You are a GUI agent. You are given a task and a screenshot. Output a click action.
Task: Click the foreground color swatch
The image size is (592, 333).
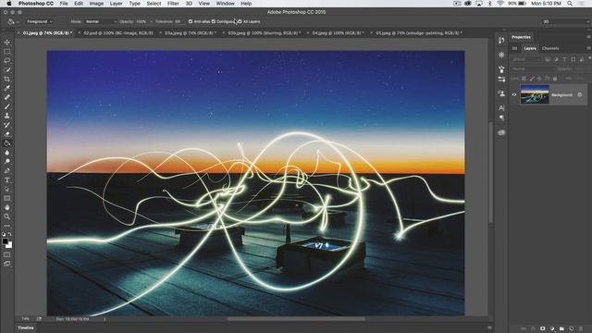(x=5, y=241)
